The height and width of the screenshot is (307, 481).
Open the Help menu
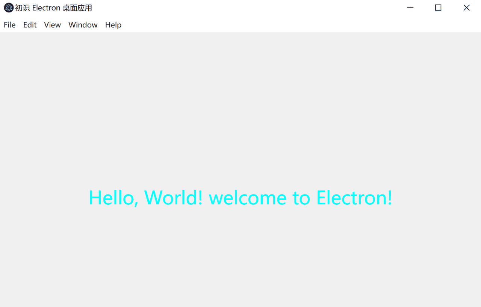(113, 25)
